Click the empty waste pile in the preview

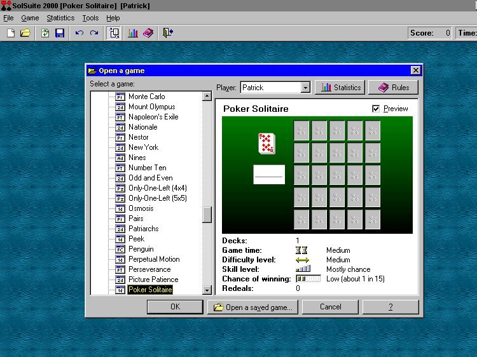[x=269, y=175]
